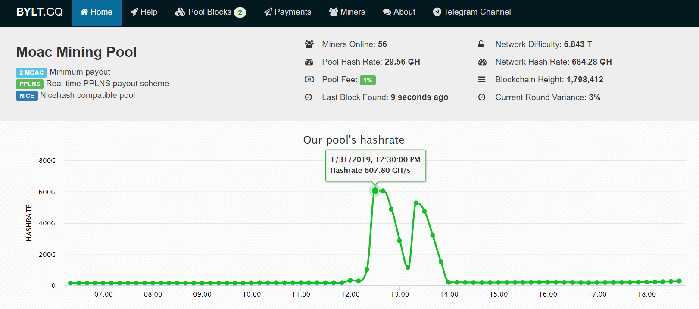This screenshot has width=699, height=309.
Task: Click the 2 MOAC minimum payout badge
Action: coord(31,72)
